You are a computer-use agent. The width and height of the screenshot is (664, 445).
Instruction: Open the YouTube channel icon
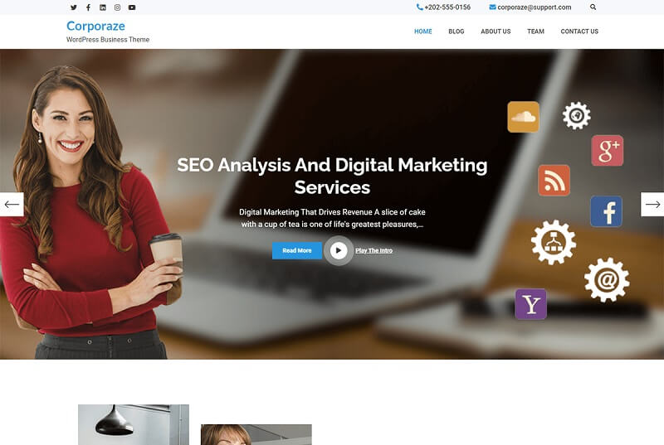click(x=132, y=7)
